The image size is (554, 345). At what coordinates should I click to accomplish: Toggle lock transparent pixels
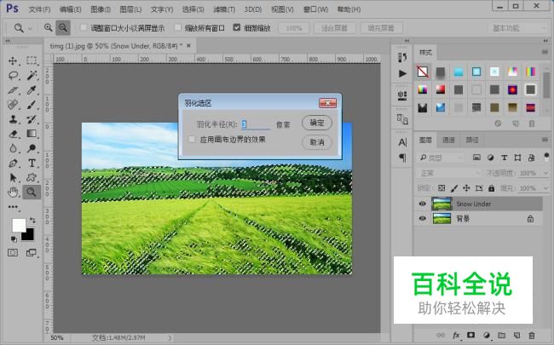(x=441, y=188)
